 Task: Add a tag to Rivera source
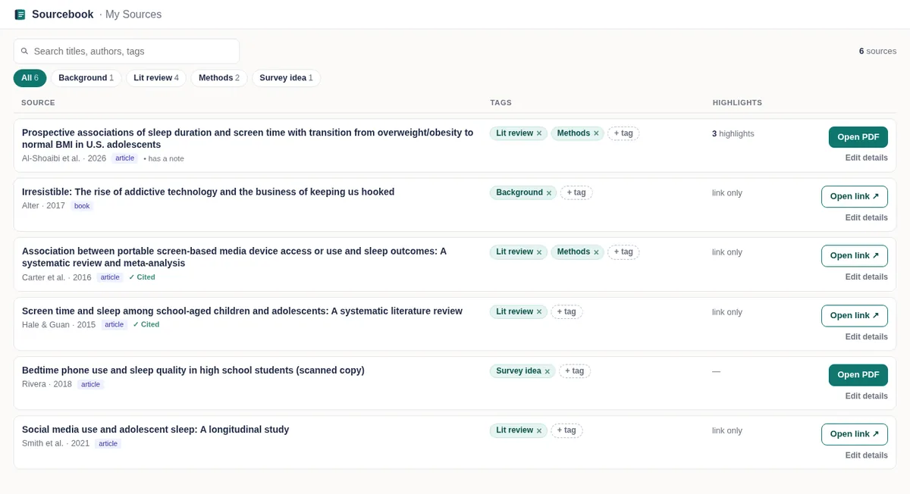coord(575,371)
